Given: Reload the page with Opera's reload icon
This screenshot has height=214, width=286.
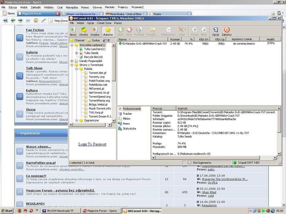Looking at the screenshot, I should click(x=36, y=20).
